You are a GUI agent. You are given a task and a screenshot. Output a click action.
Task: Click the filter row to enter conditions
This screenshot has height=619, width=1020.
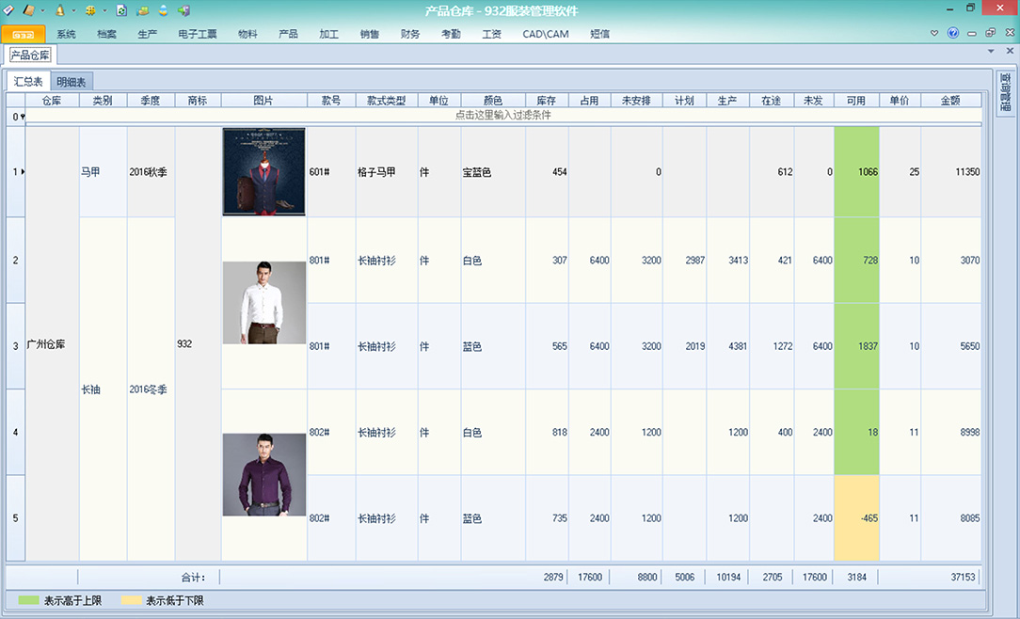[x=502, y=116]
